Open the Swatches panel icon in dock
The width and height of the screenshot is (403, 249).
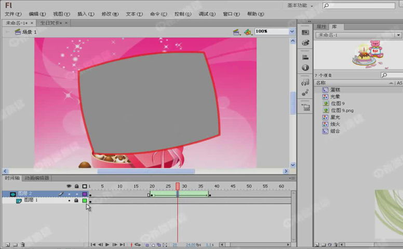pos(305,33)
